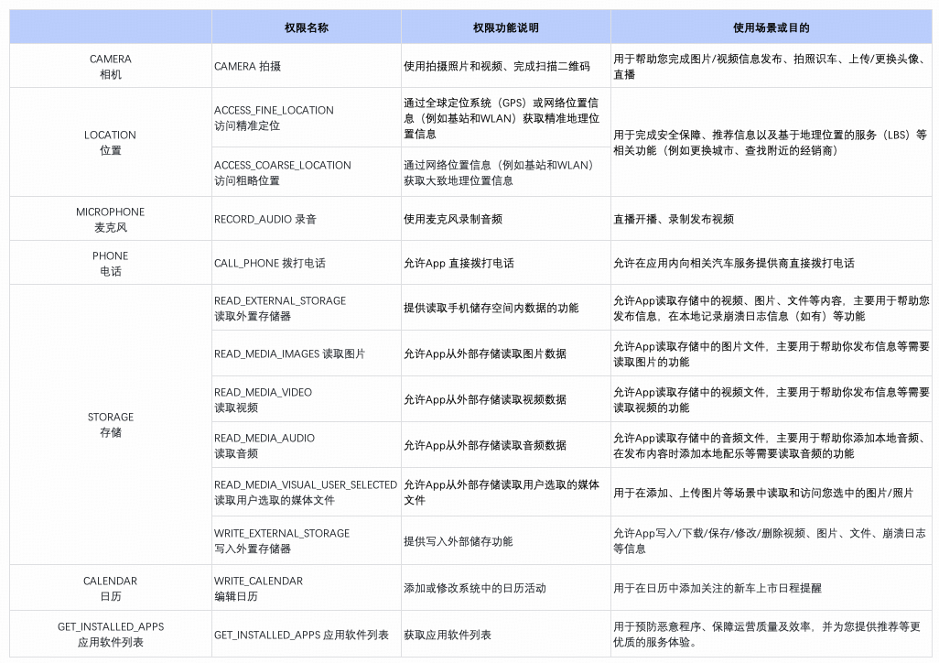Select the CAMERA 拍摄 permission cell

click(x=306, y=67)
